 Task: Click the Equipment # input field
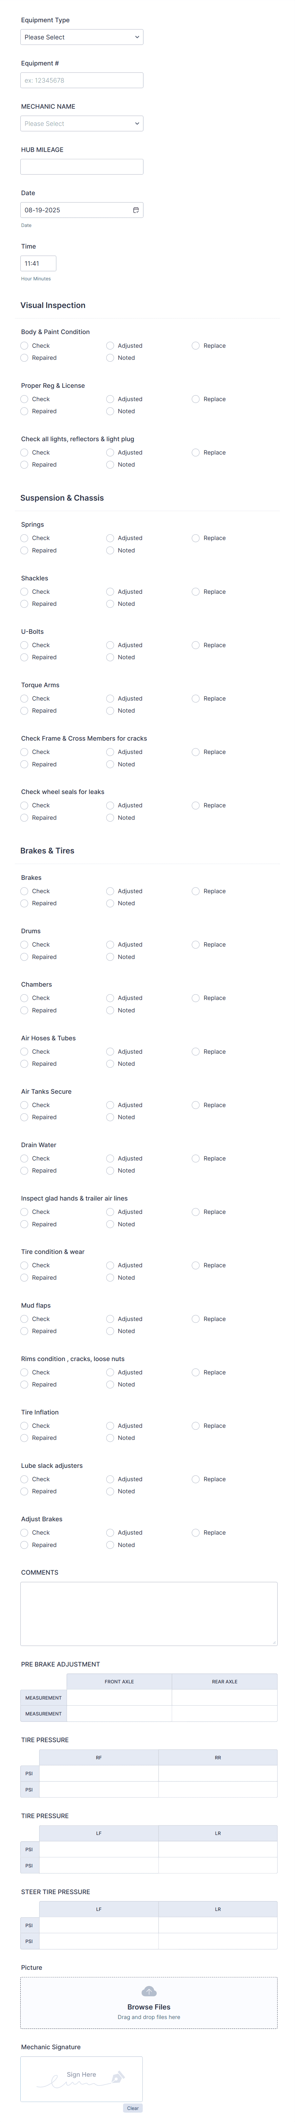coord(81,79)
